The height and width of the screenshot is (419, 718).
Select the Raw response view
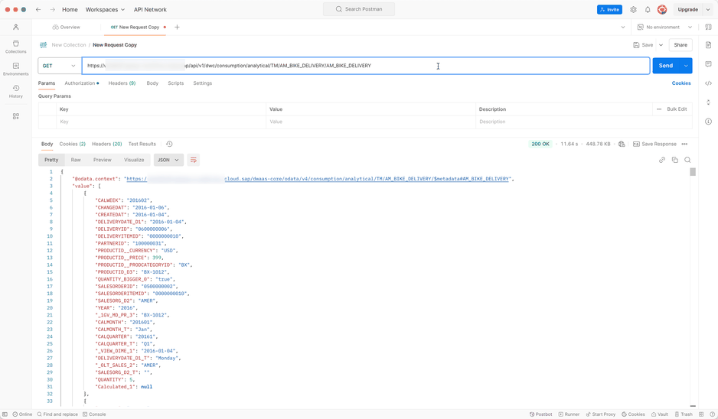tap(76, 160)
